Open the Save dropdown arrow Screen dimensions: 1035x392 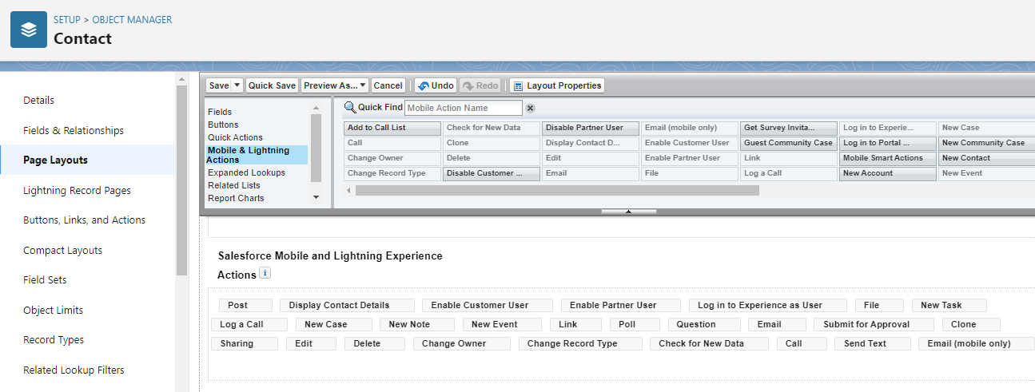pos(237,85)
